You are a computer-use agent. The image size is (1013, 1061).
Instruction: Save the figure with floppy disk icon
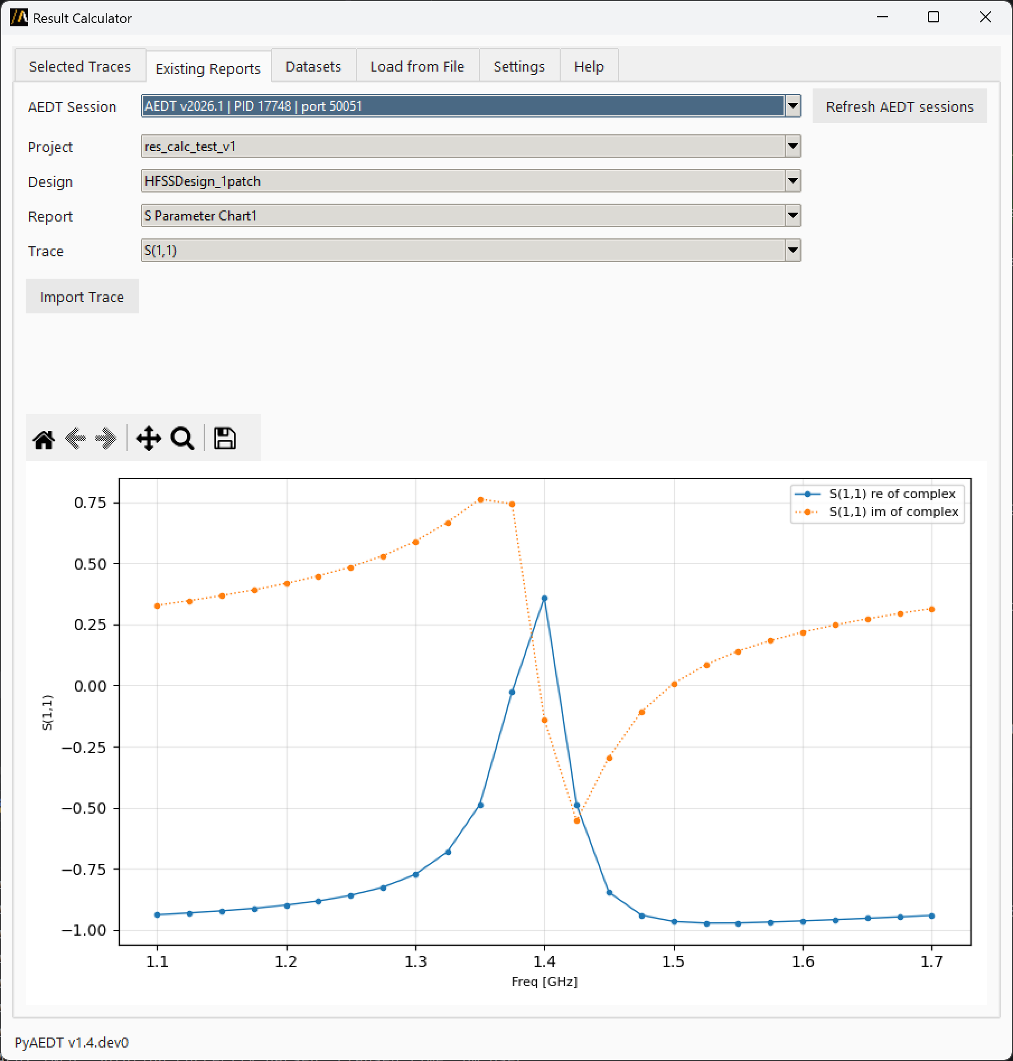(225, 439)
